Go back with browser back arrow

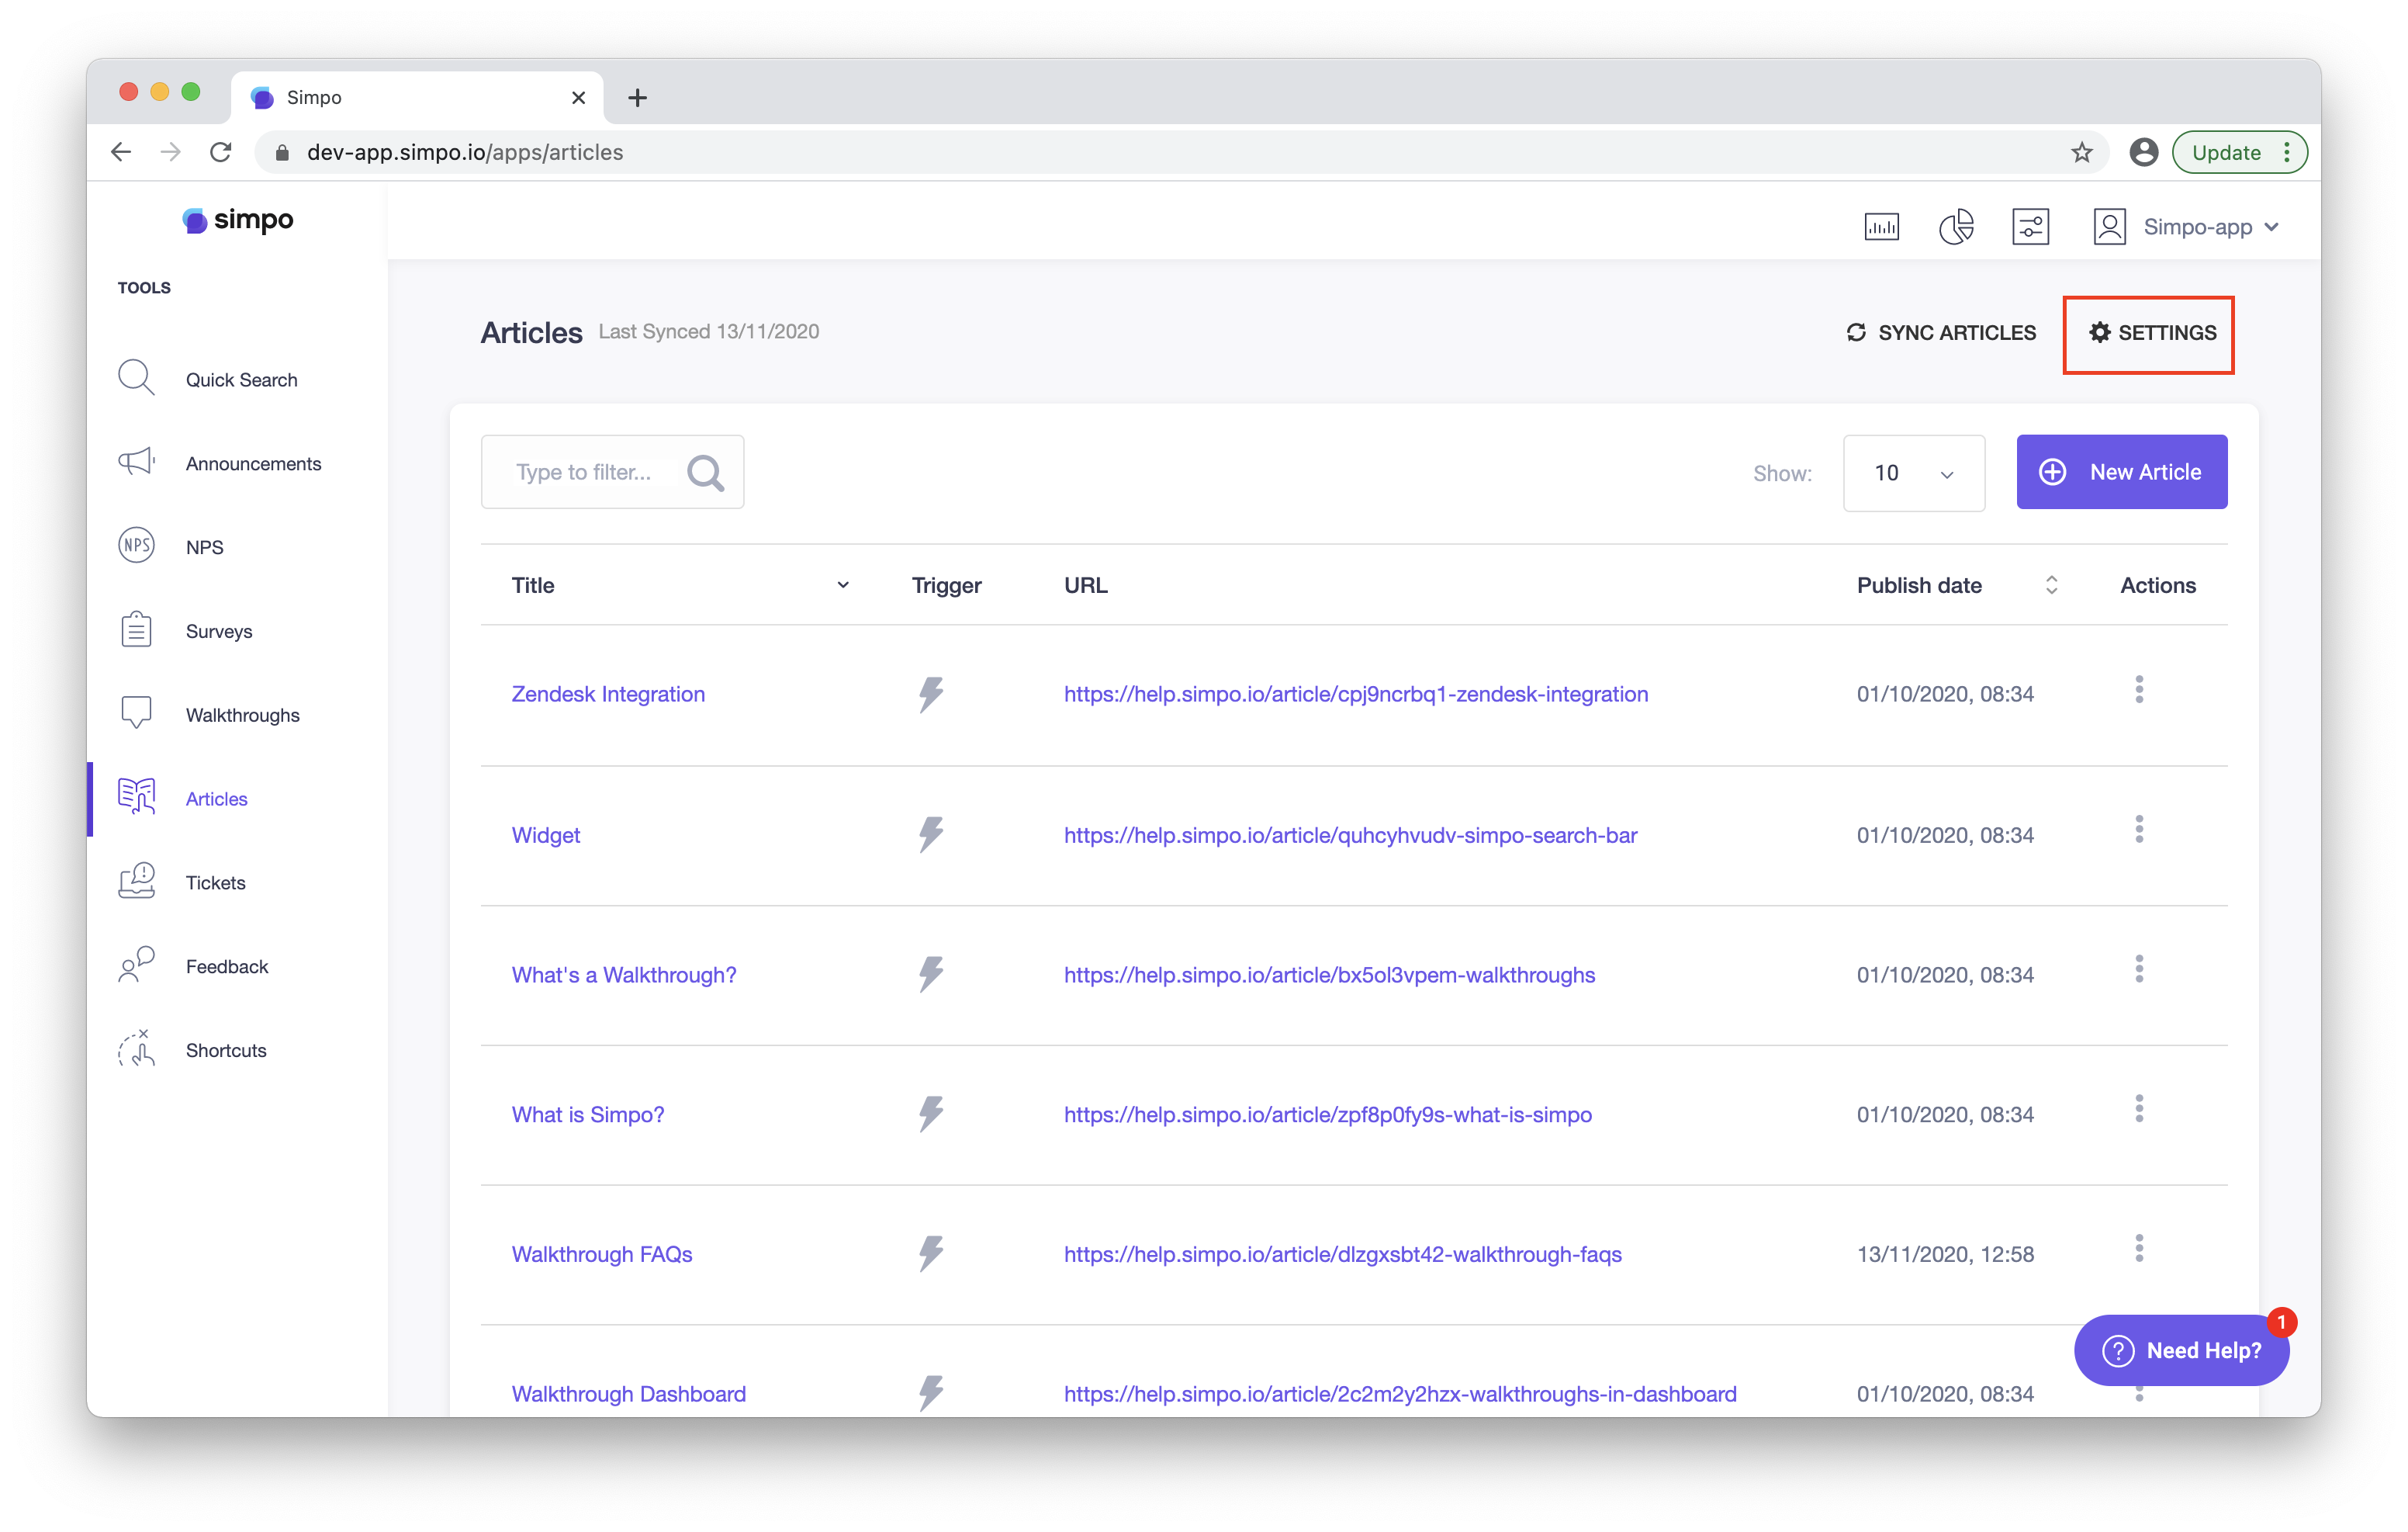121,152
